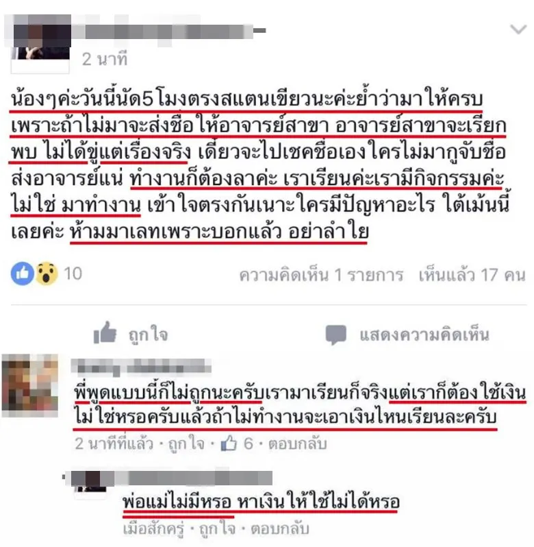The height and width of the screenshot is (547, 534).
Task: Click the comment speech bubble icon
Action: [x=335, y=335]
